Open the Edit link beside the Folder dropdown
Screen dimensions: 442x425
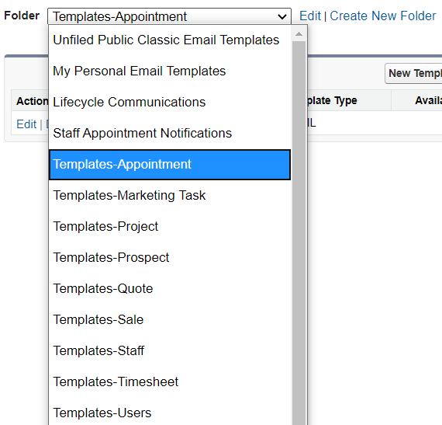pyautogui.click(x=310, y=16)
